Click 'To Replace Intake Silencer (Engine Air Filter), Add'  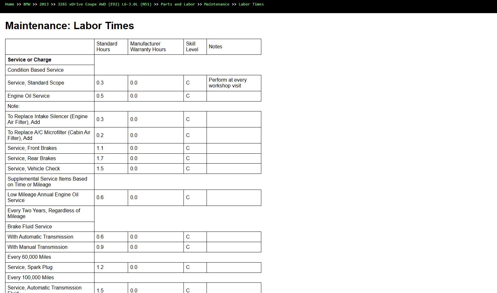(47, 119)
